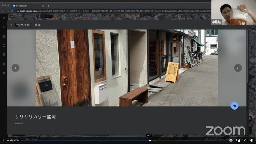Close the Google Earth tab
Screen dimensions: 256x144
[43, 6]
